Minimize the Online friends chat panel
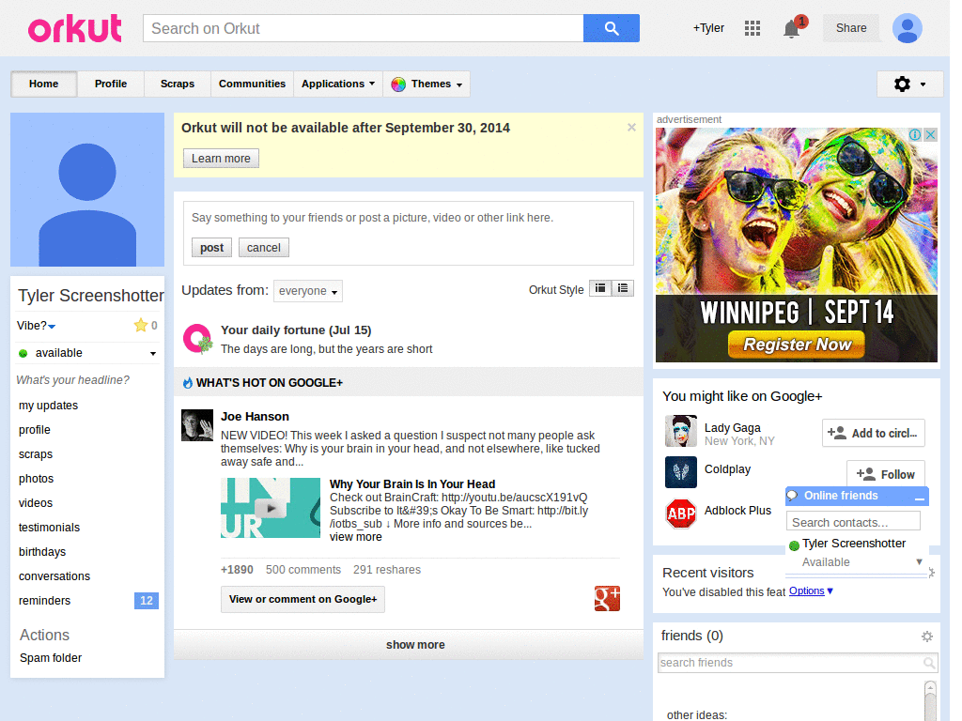Image resolution: width=962 pixels, height=721 pixels. click(919, 499)
